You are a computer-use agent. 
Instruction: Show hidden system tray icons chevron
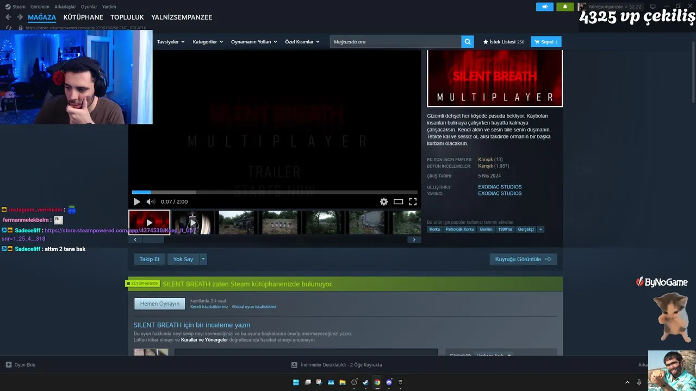pos(627,382)
